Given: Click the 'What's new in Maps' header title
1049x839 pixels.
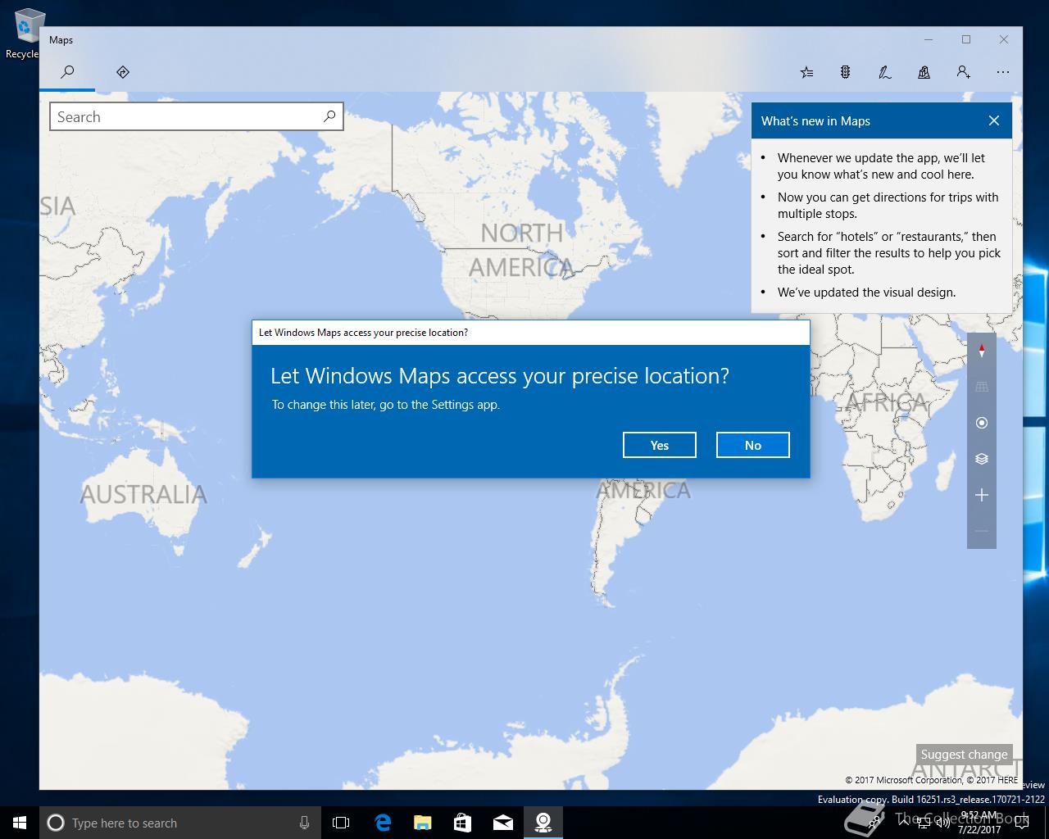Looking at the screenshot, I should coord(815,121).
